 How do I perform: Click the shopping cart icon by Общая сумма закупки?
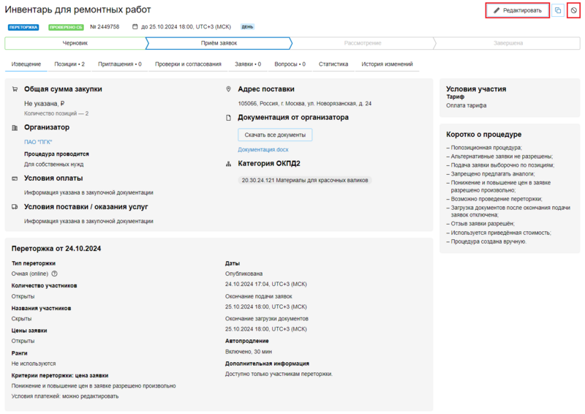coord(15,89)
